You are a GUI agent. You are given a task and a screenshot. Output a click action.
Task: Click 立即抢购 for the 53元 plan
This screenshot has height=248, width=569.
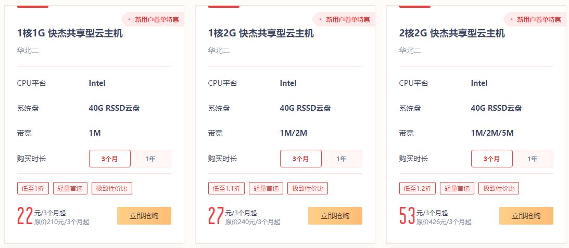[x=526, y=216]
